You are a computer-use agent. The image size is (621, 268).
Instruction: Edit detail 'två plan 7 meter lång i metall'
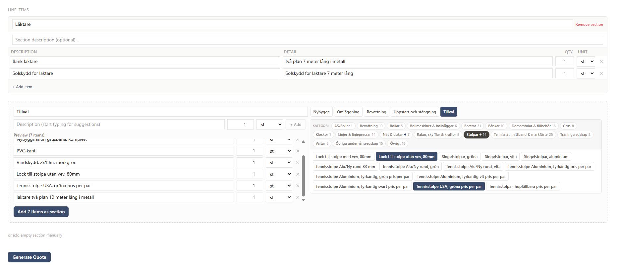418,62
